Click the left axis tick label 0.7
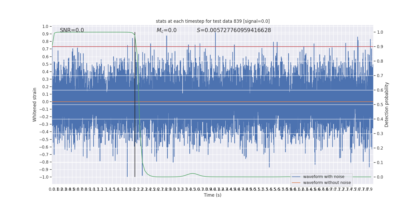 pos(45,49)
